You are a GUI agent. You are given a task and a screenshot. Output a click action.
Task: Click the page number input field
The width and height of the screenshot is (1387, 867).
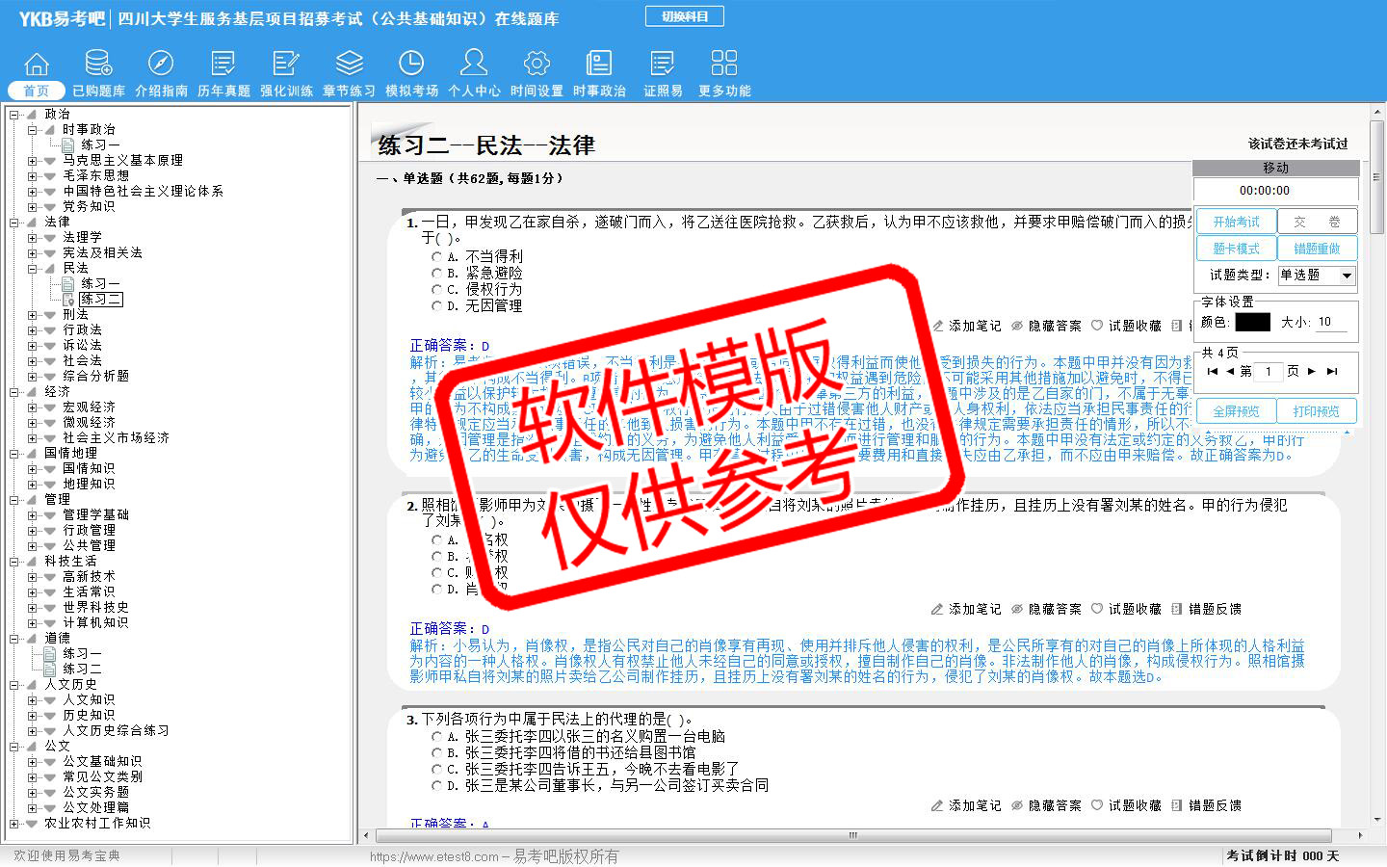pos(1269,371)
